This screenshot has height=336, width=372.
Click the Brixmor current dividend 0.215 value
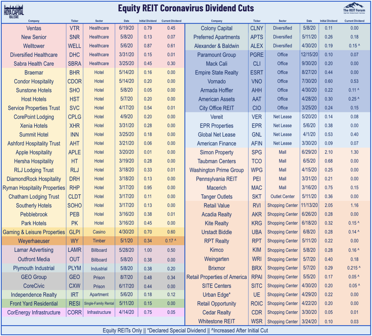pos(354,268)
